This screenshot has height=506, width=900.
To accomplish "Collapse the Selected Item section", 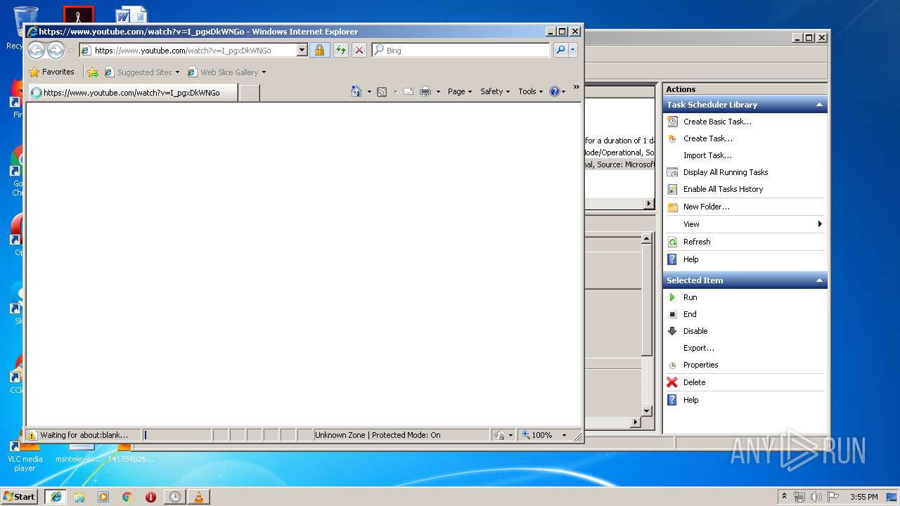I will pos(819,280).
